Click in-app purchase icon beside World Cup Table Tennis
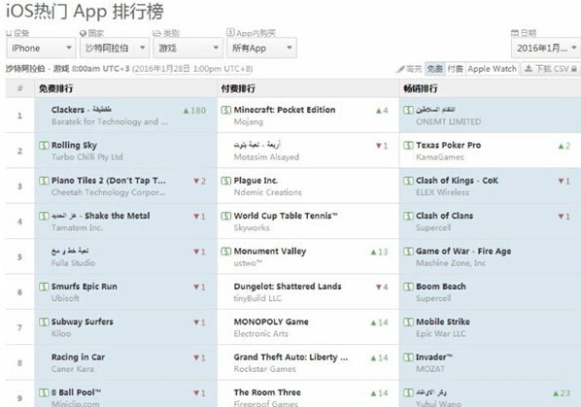 [226, 216]
